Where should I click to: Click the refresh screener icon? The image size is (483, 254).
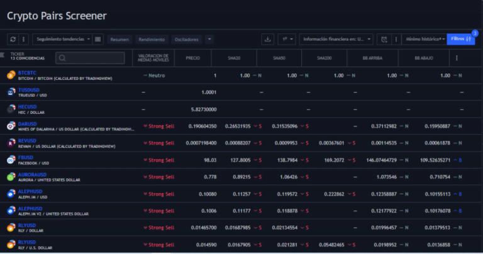(13, 39)
